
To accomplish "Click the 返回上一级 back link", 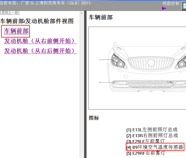I will pos(10,12).
